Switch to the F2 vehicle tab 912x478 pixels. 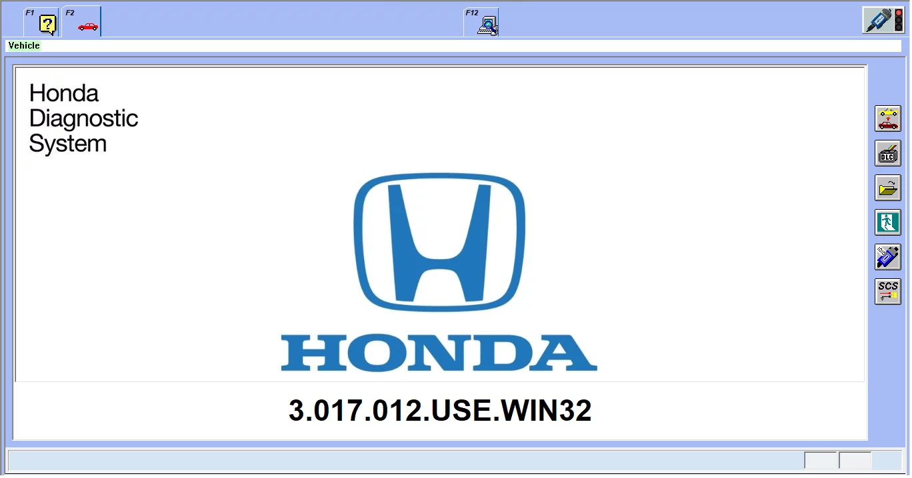point(80,21)
